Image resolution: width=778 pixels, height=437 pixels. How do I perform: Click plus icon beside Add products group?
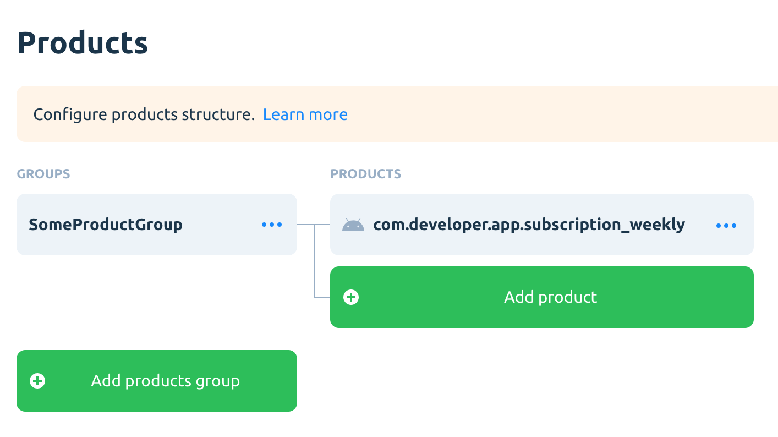coord(37,381)
